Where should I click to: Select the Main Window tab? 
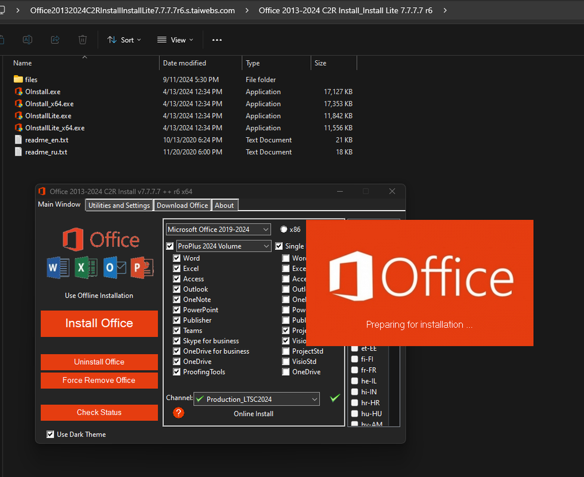coord(59,205)
